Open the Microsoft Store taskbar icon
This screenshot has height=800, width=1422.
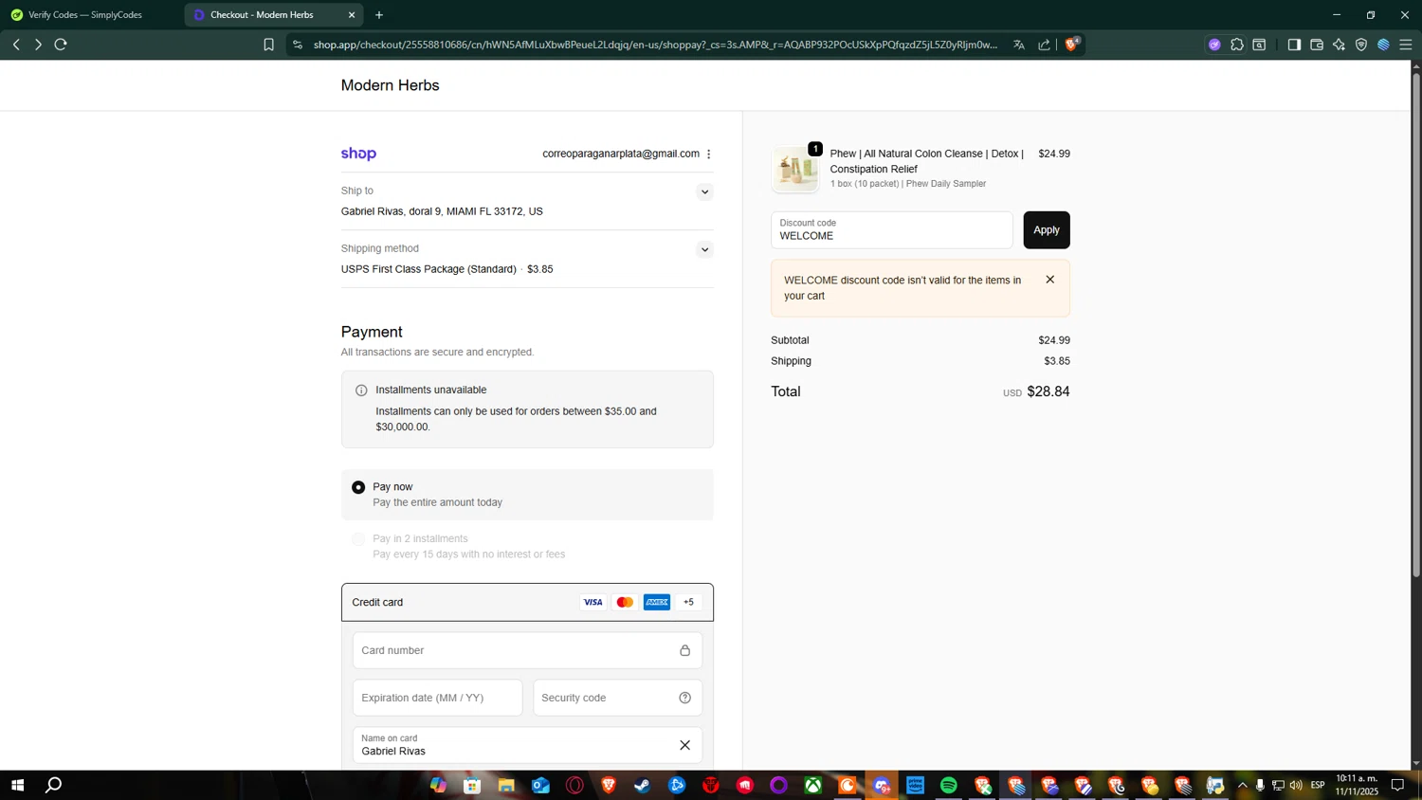tap(472, 785)
